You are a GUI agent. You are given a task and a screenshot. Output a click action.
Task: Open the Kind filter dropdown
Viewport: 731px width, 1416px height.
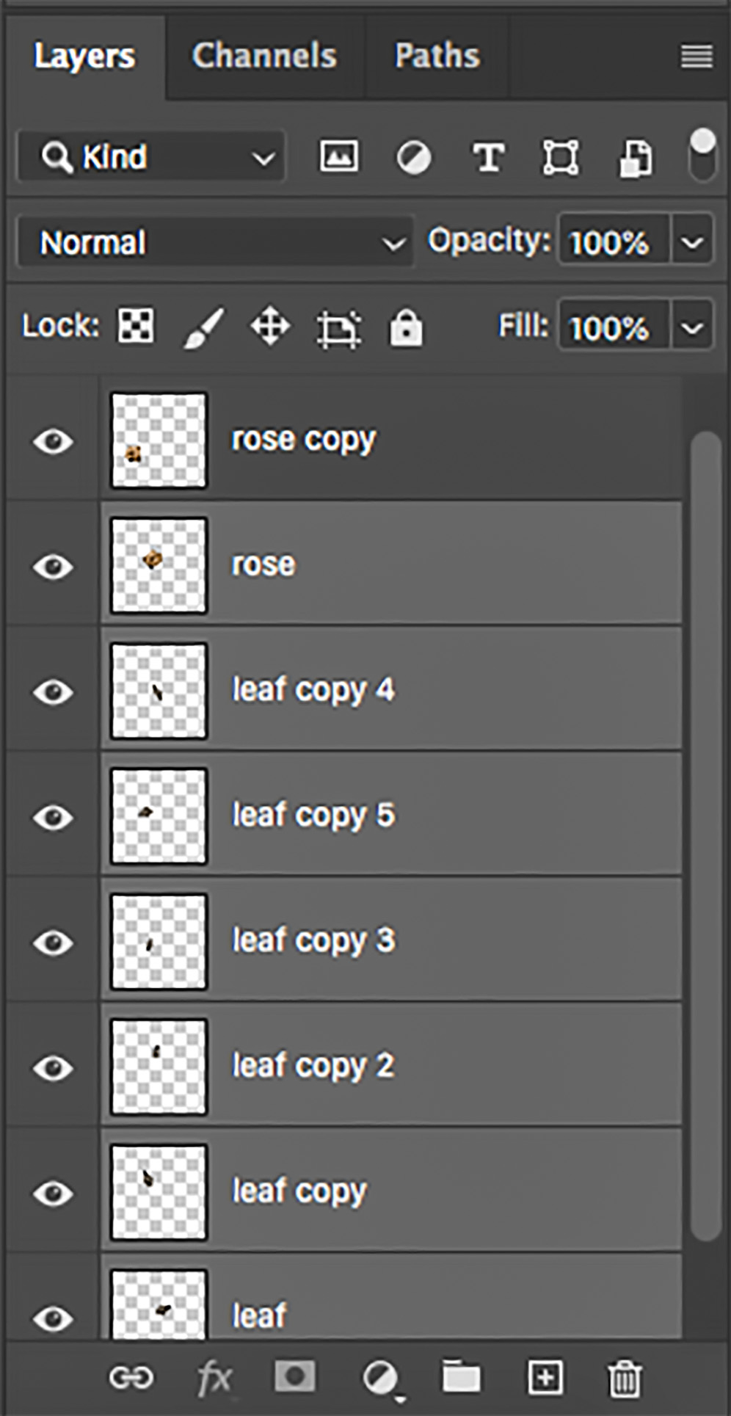pos(151,157)
